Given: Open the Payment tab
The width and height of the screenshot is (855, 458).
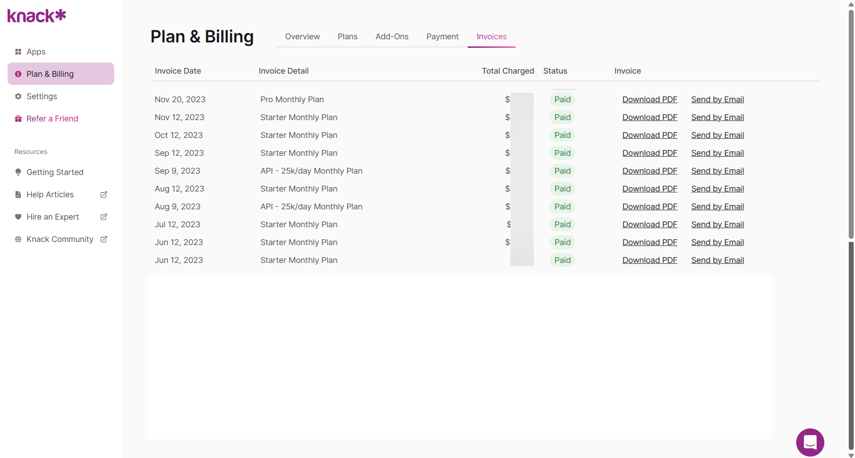Looking at the screenshot, I should tap(442, 37).
